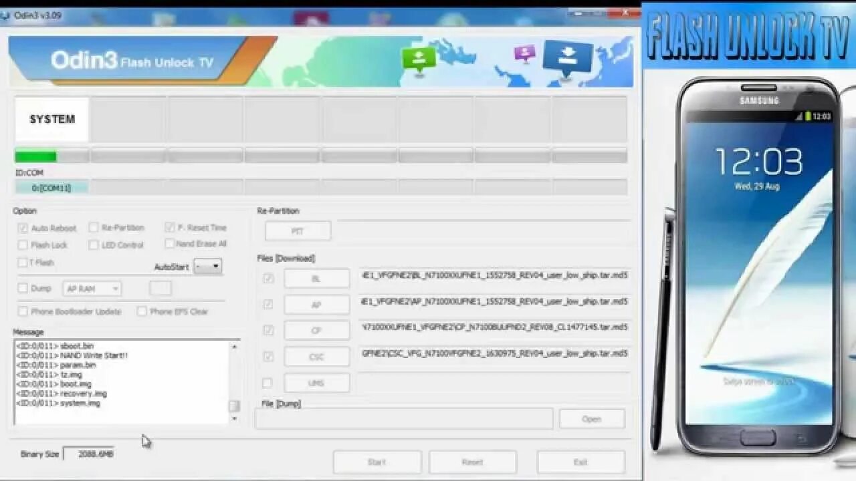Click the 'param.bin' log line
The width and height of the screenshot is (856, 481).
[56, 365]
